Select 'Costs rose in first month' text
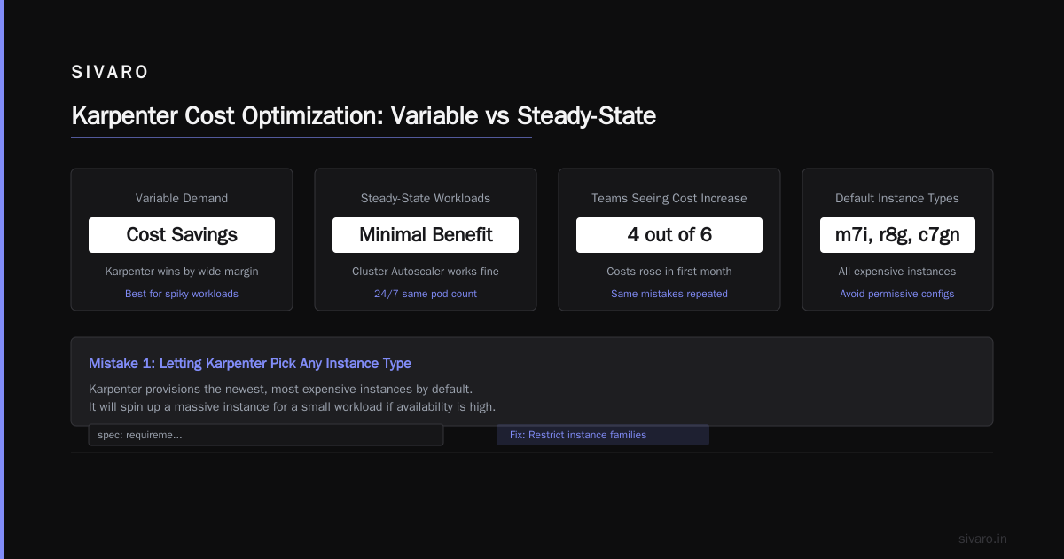 point(669,272)
